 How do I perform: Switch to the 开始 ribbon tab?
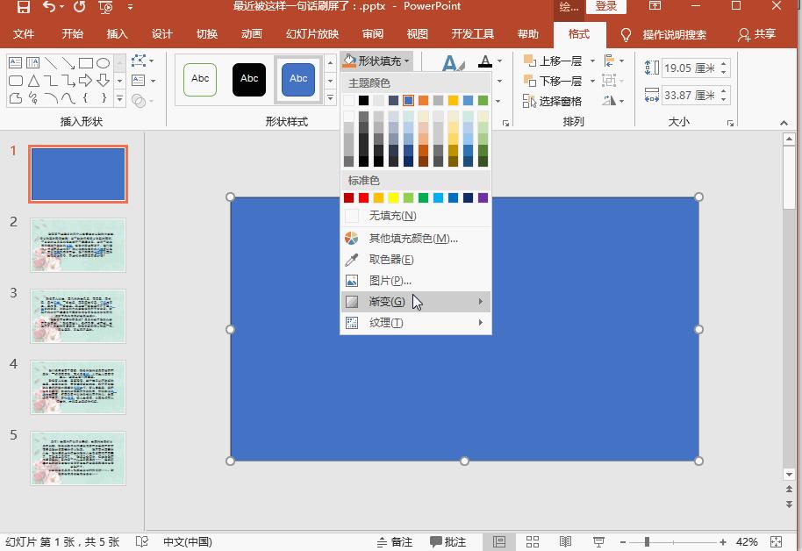[72, 34]
